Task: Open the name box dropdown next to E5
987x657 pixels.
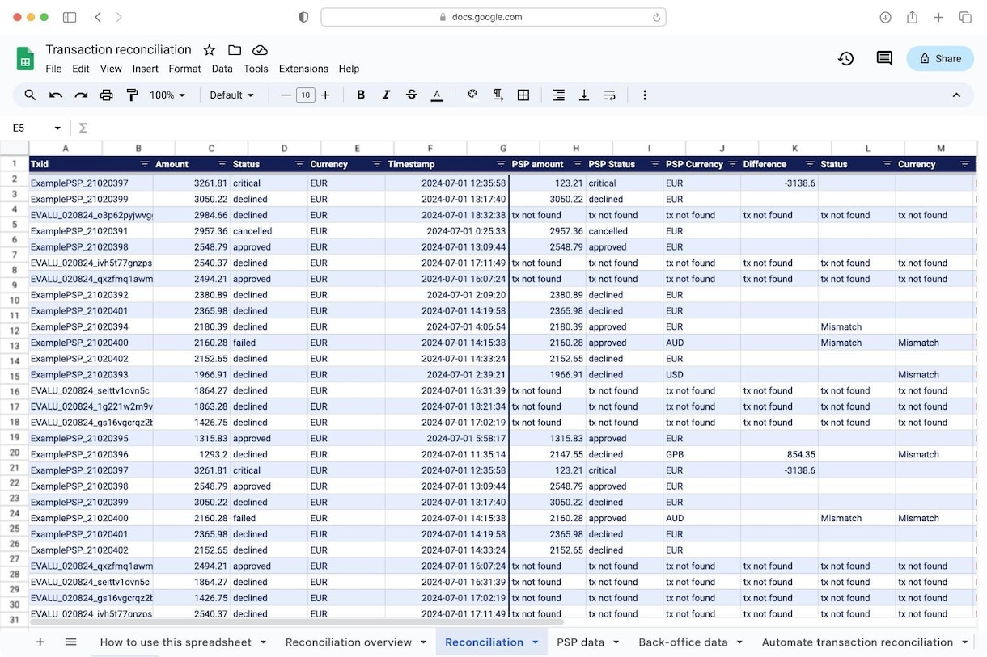Action: pyautogui.click(x=57, y=128)
